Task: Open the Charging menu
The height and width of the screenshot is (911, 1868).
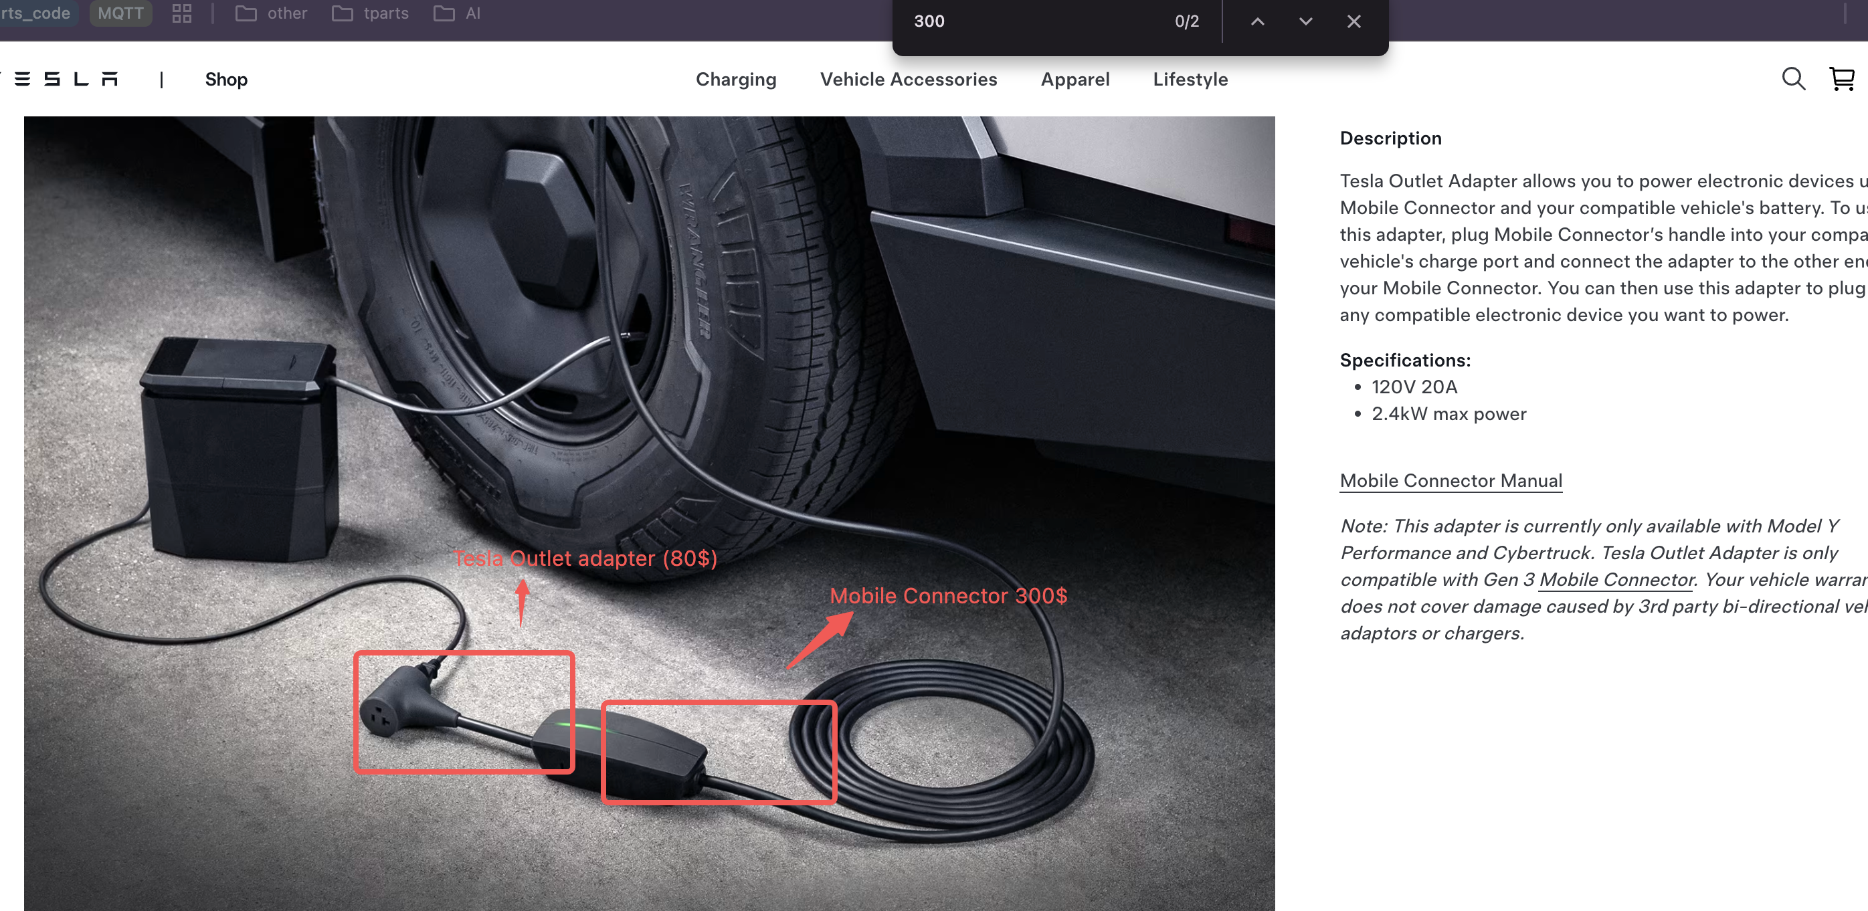Action: (735, 79)
